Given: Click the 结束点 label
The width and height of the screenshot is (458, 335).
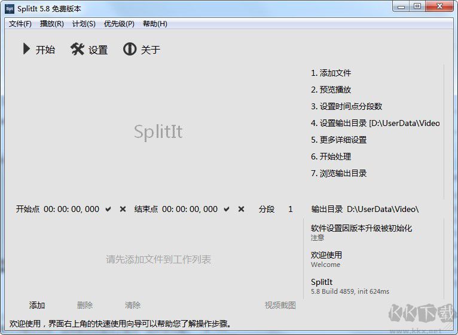Looking at the screenshot, I should [146, 209].
